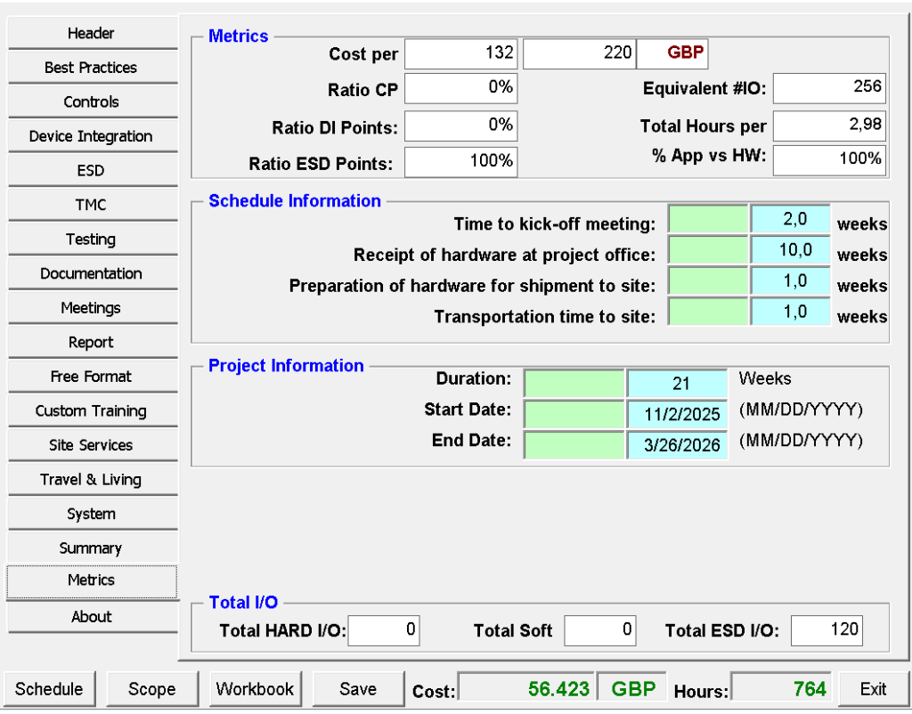Click the Schedule button
This screenshot has height=714, width=912.
point(49,689)
